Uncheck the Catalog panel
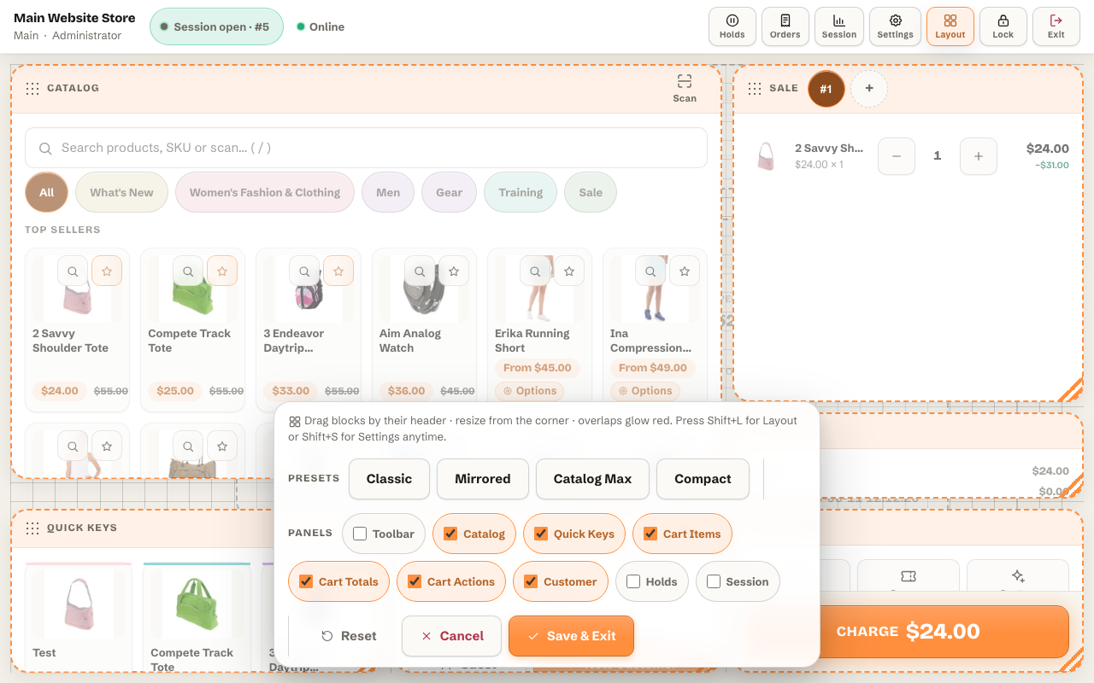Image resolution: width=1094 pixels, height=683 pixels. pos(450,534)
